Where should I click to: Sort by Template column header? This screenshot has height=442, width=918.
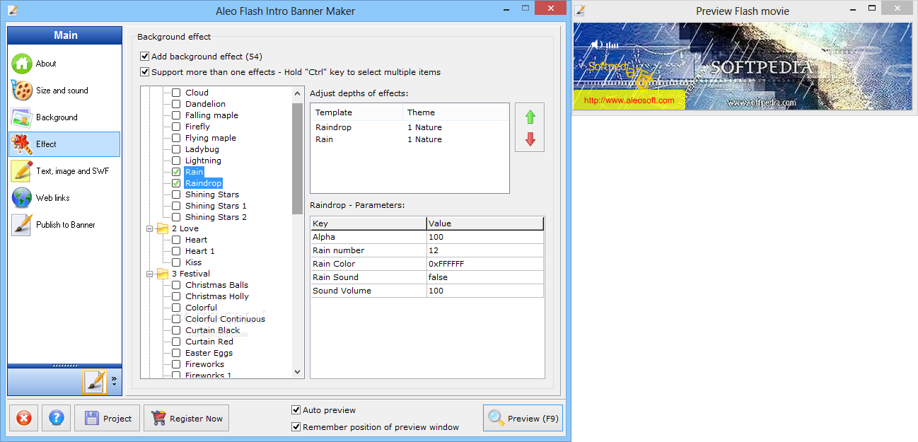pyautogui.click(x=357, y=112)
